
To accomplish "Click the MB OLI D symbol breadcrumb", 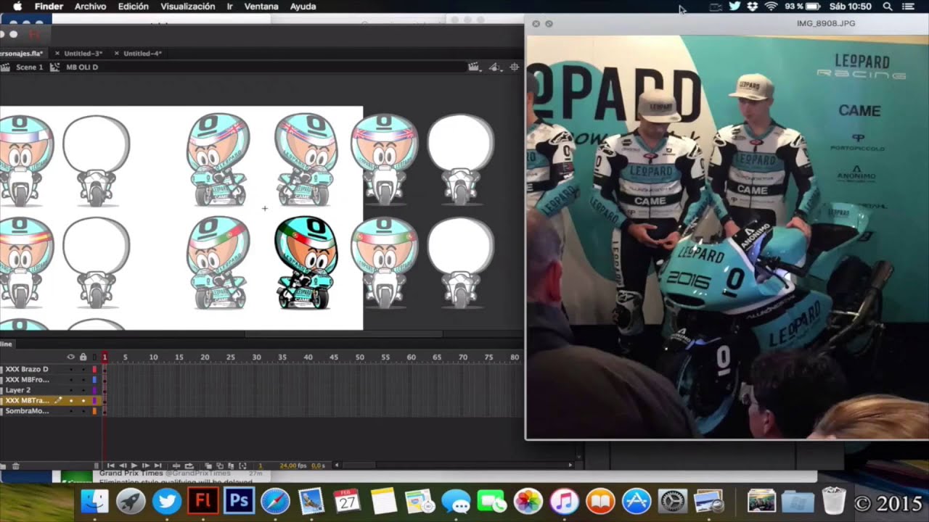I will pyautogui.click(x=82, y=67).
